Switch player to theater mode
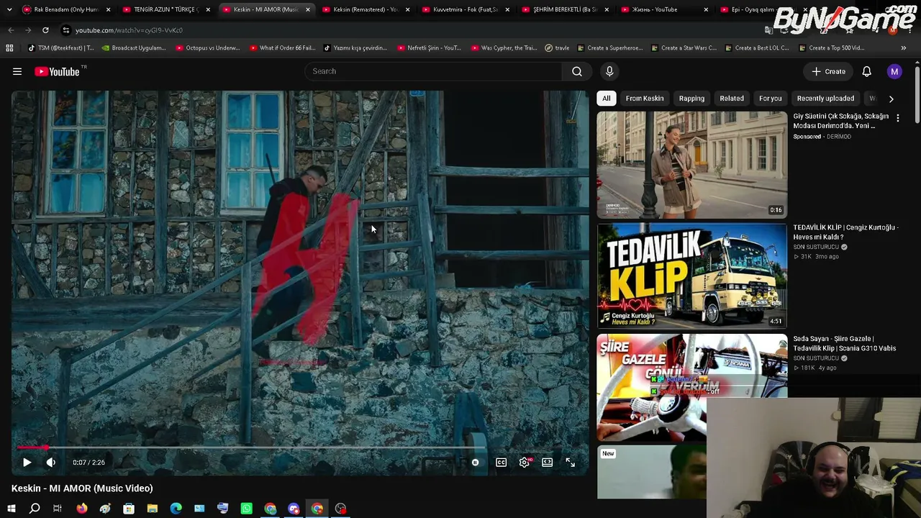 coord(548,463)
